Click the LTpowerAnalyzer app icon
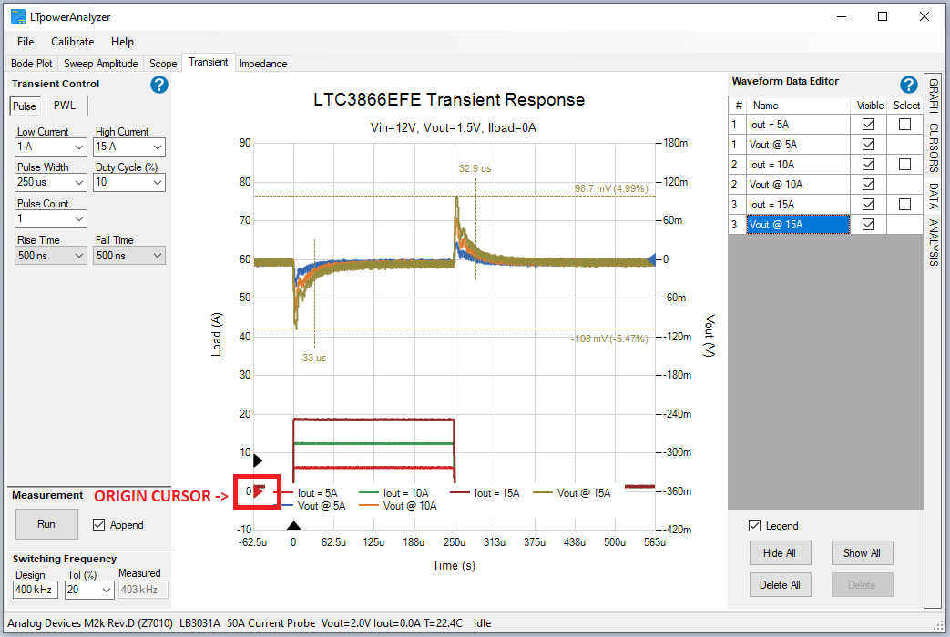The image size is (950, 637). pyautogui.click(x=17, y=16)
